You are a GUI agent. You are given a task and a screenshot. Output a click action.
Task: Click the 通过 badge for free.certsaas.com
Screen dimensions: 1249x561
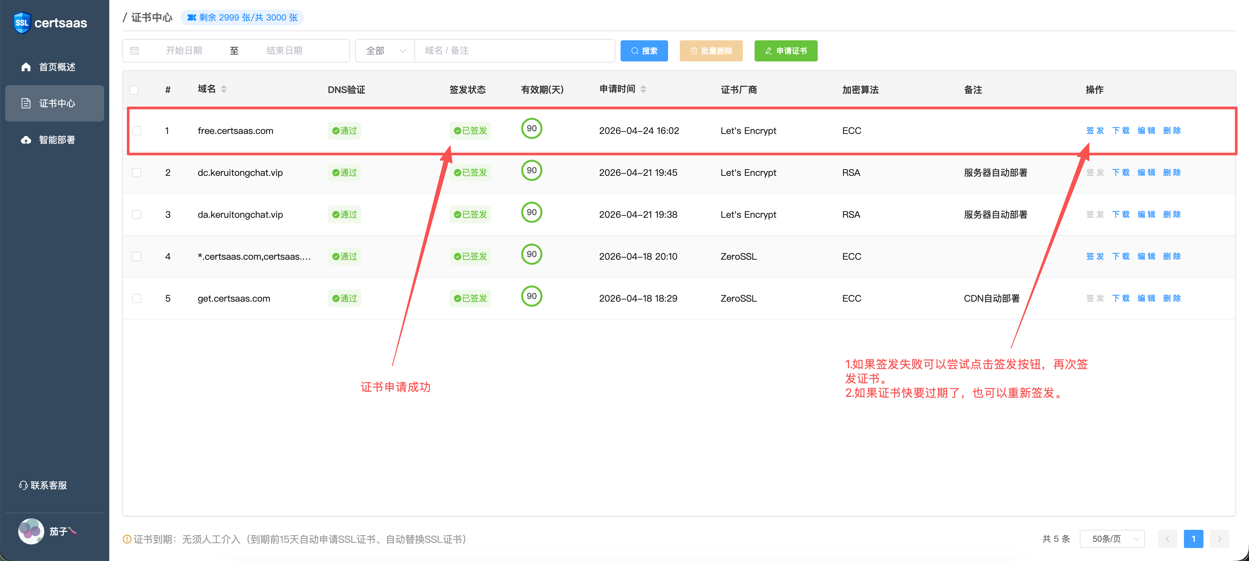point(344,130)
